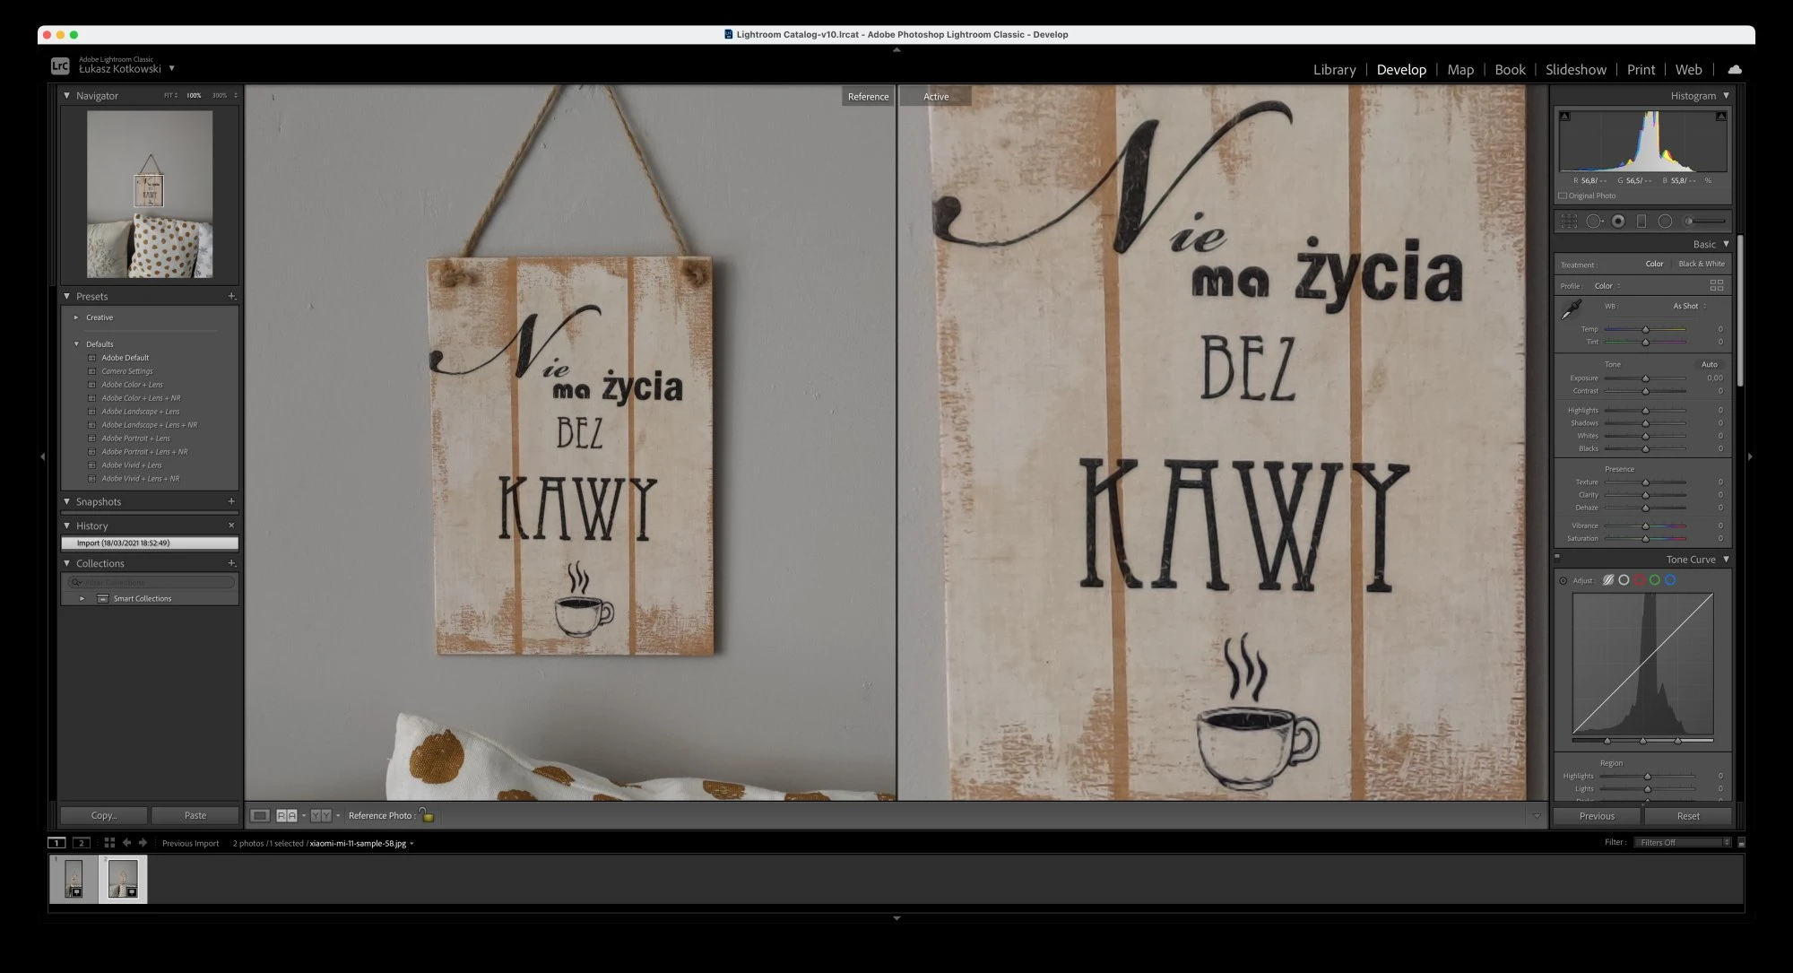This screenshot has width=1793, height=973.
Task: Enable the Original Photo checkbox
Action: coord(1563,195)
